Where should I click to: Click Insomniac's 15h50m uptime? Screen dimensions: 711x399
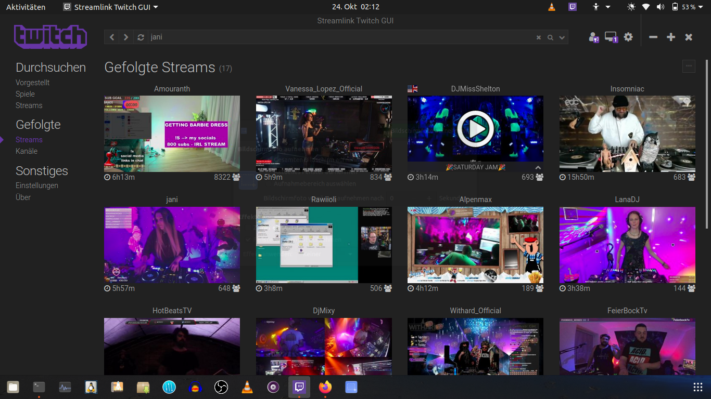[580, 177]
